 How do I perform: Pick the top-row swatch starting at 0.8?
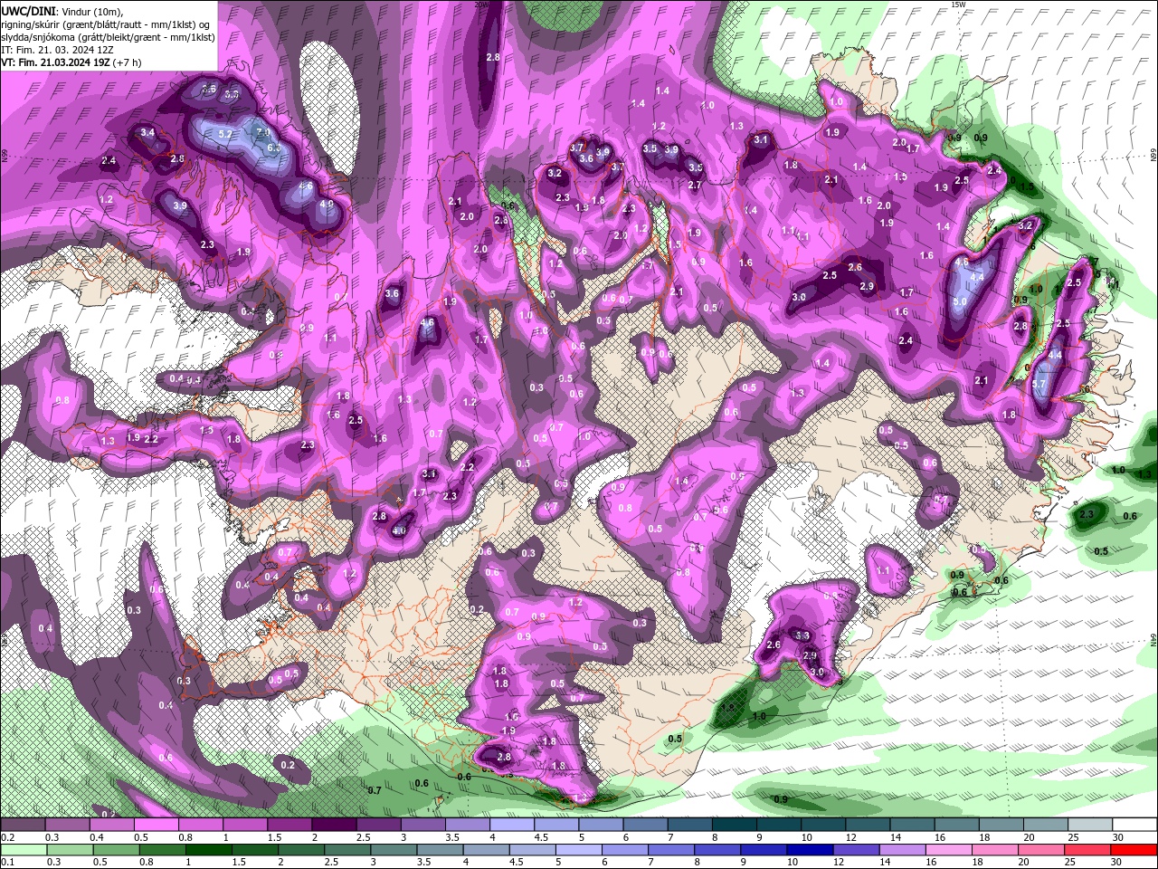[x=201, y=825]
